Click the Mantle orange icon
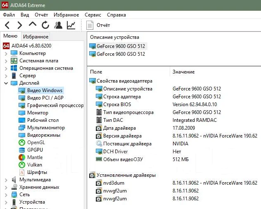This screenshot has height=209, width=261. (22, 157)
